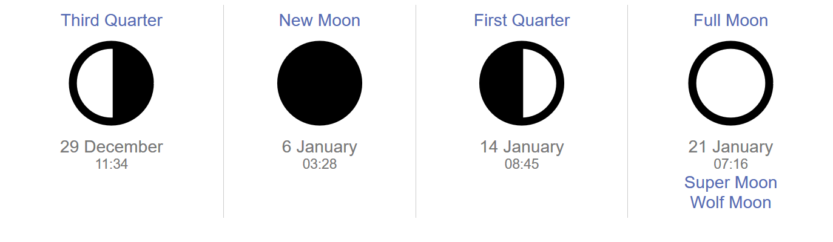Open the Full Moon heading link
The height and width of the screenshot is (242, 833).
731,21
